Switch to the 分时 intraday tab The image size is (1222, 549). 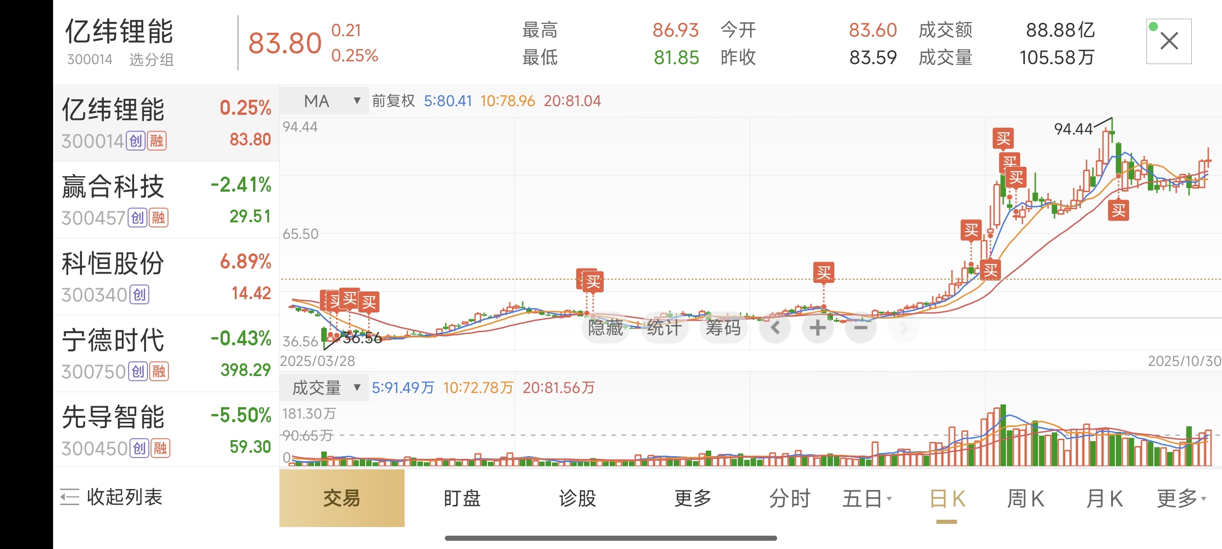[789, 499]
